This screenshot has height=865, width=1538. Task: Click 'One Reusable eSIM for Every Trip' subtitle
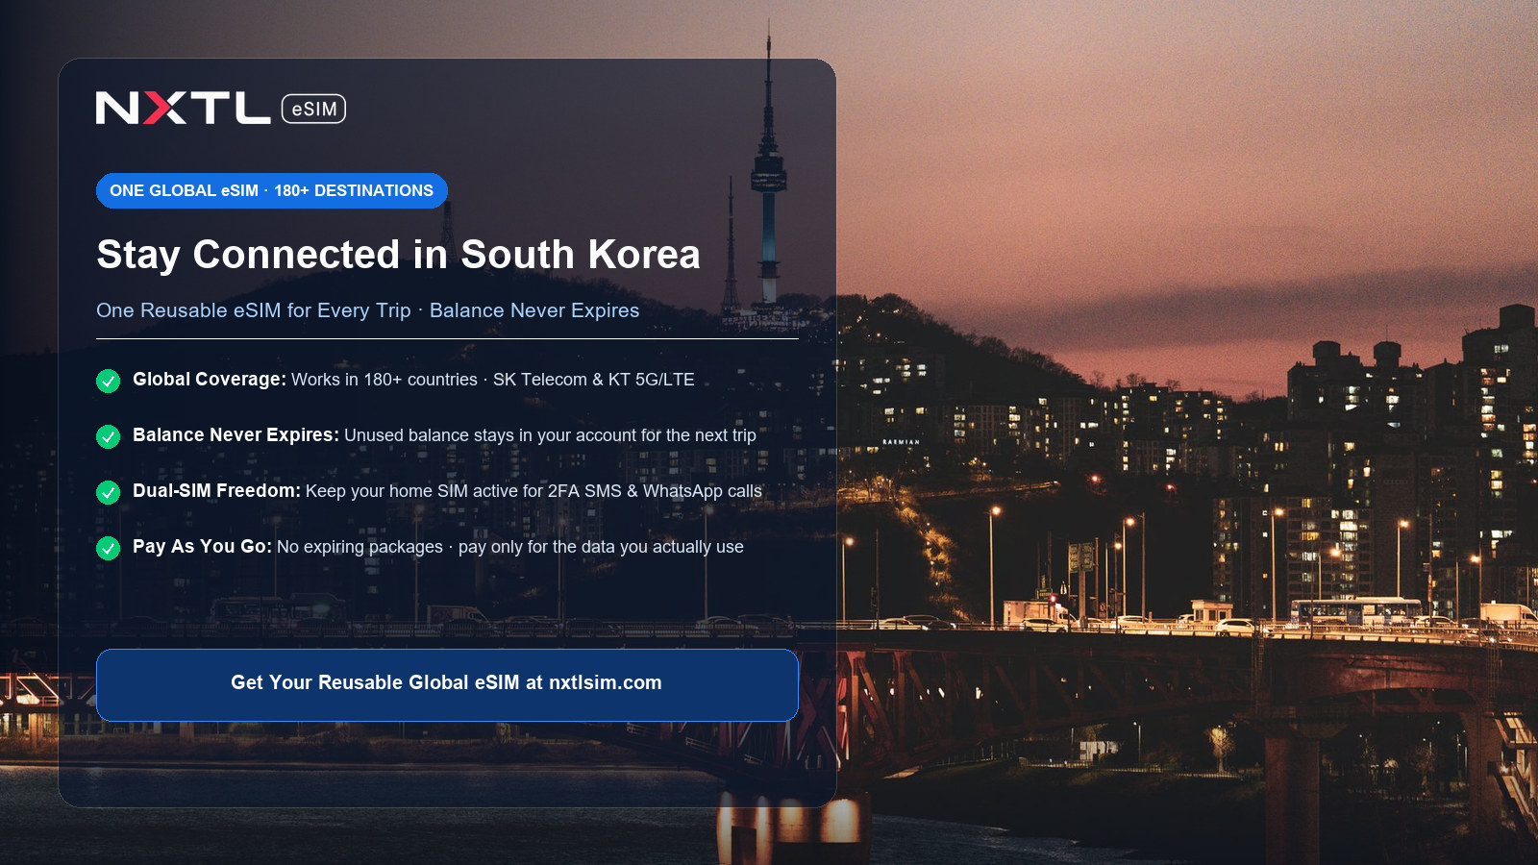[x=367, y=310]
